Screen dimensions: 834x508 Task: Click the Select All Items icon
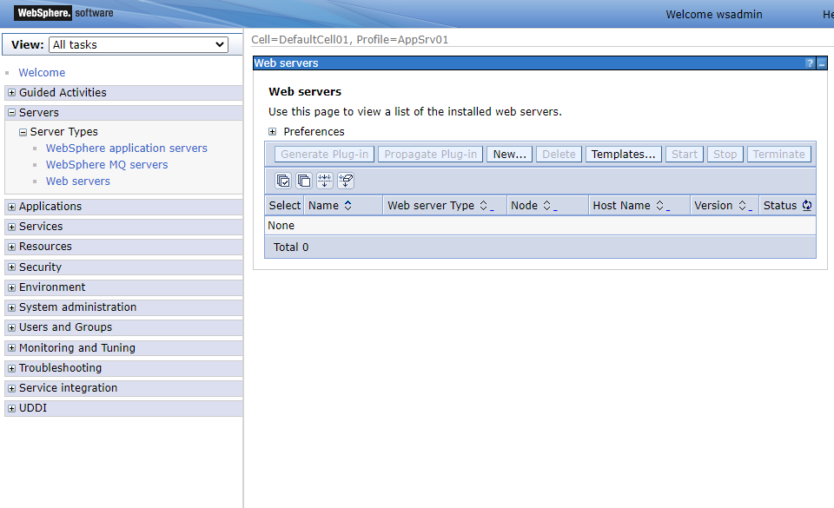tap(283, 181)
